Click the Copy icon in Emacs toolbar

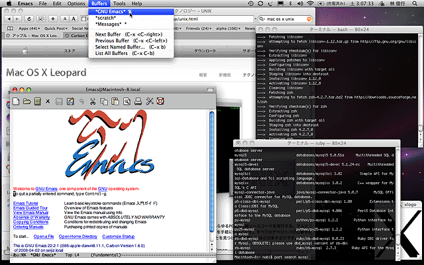(x=104, y=101)
